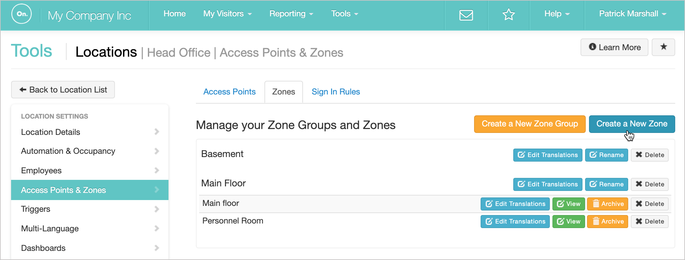
Task: Delete the Main Floor zone group
Action: tap(649, 184)
